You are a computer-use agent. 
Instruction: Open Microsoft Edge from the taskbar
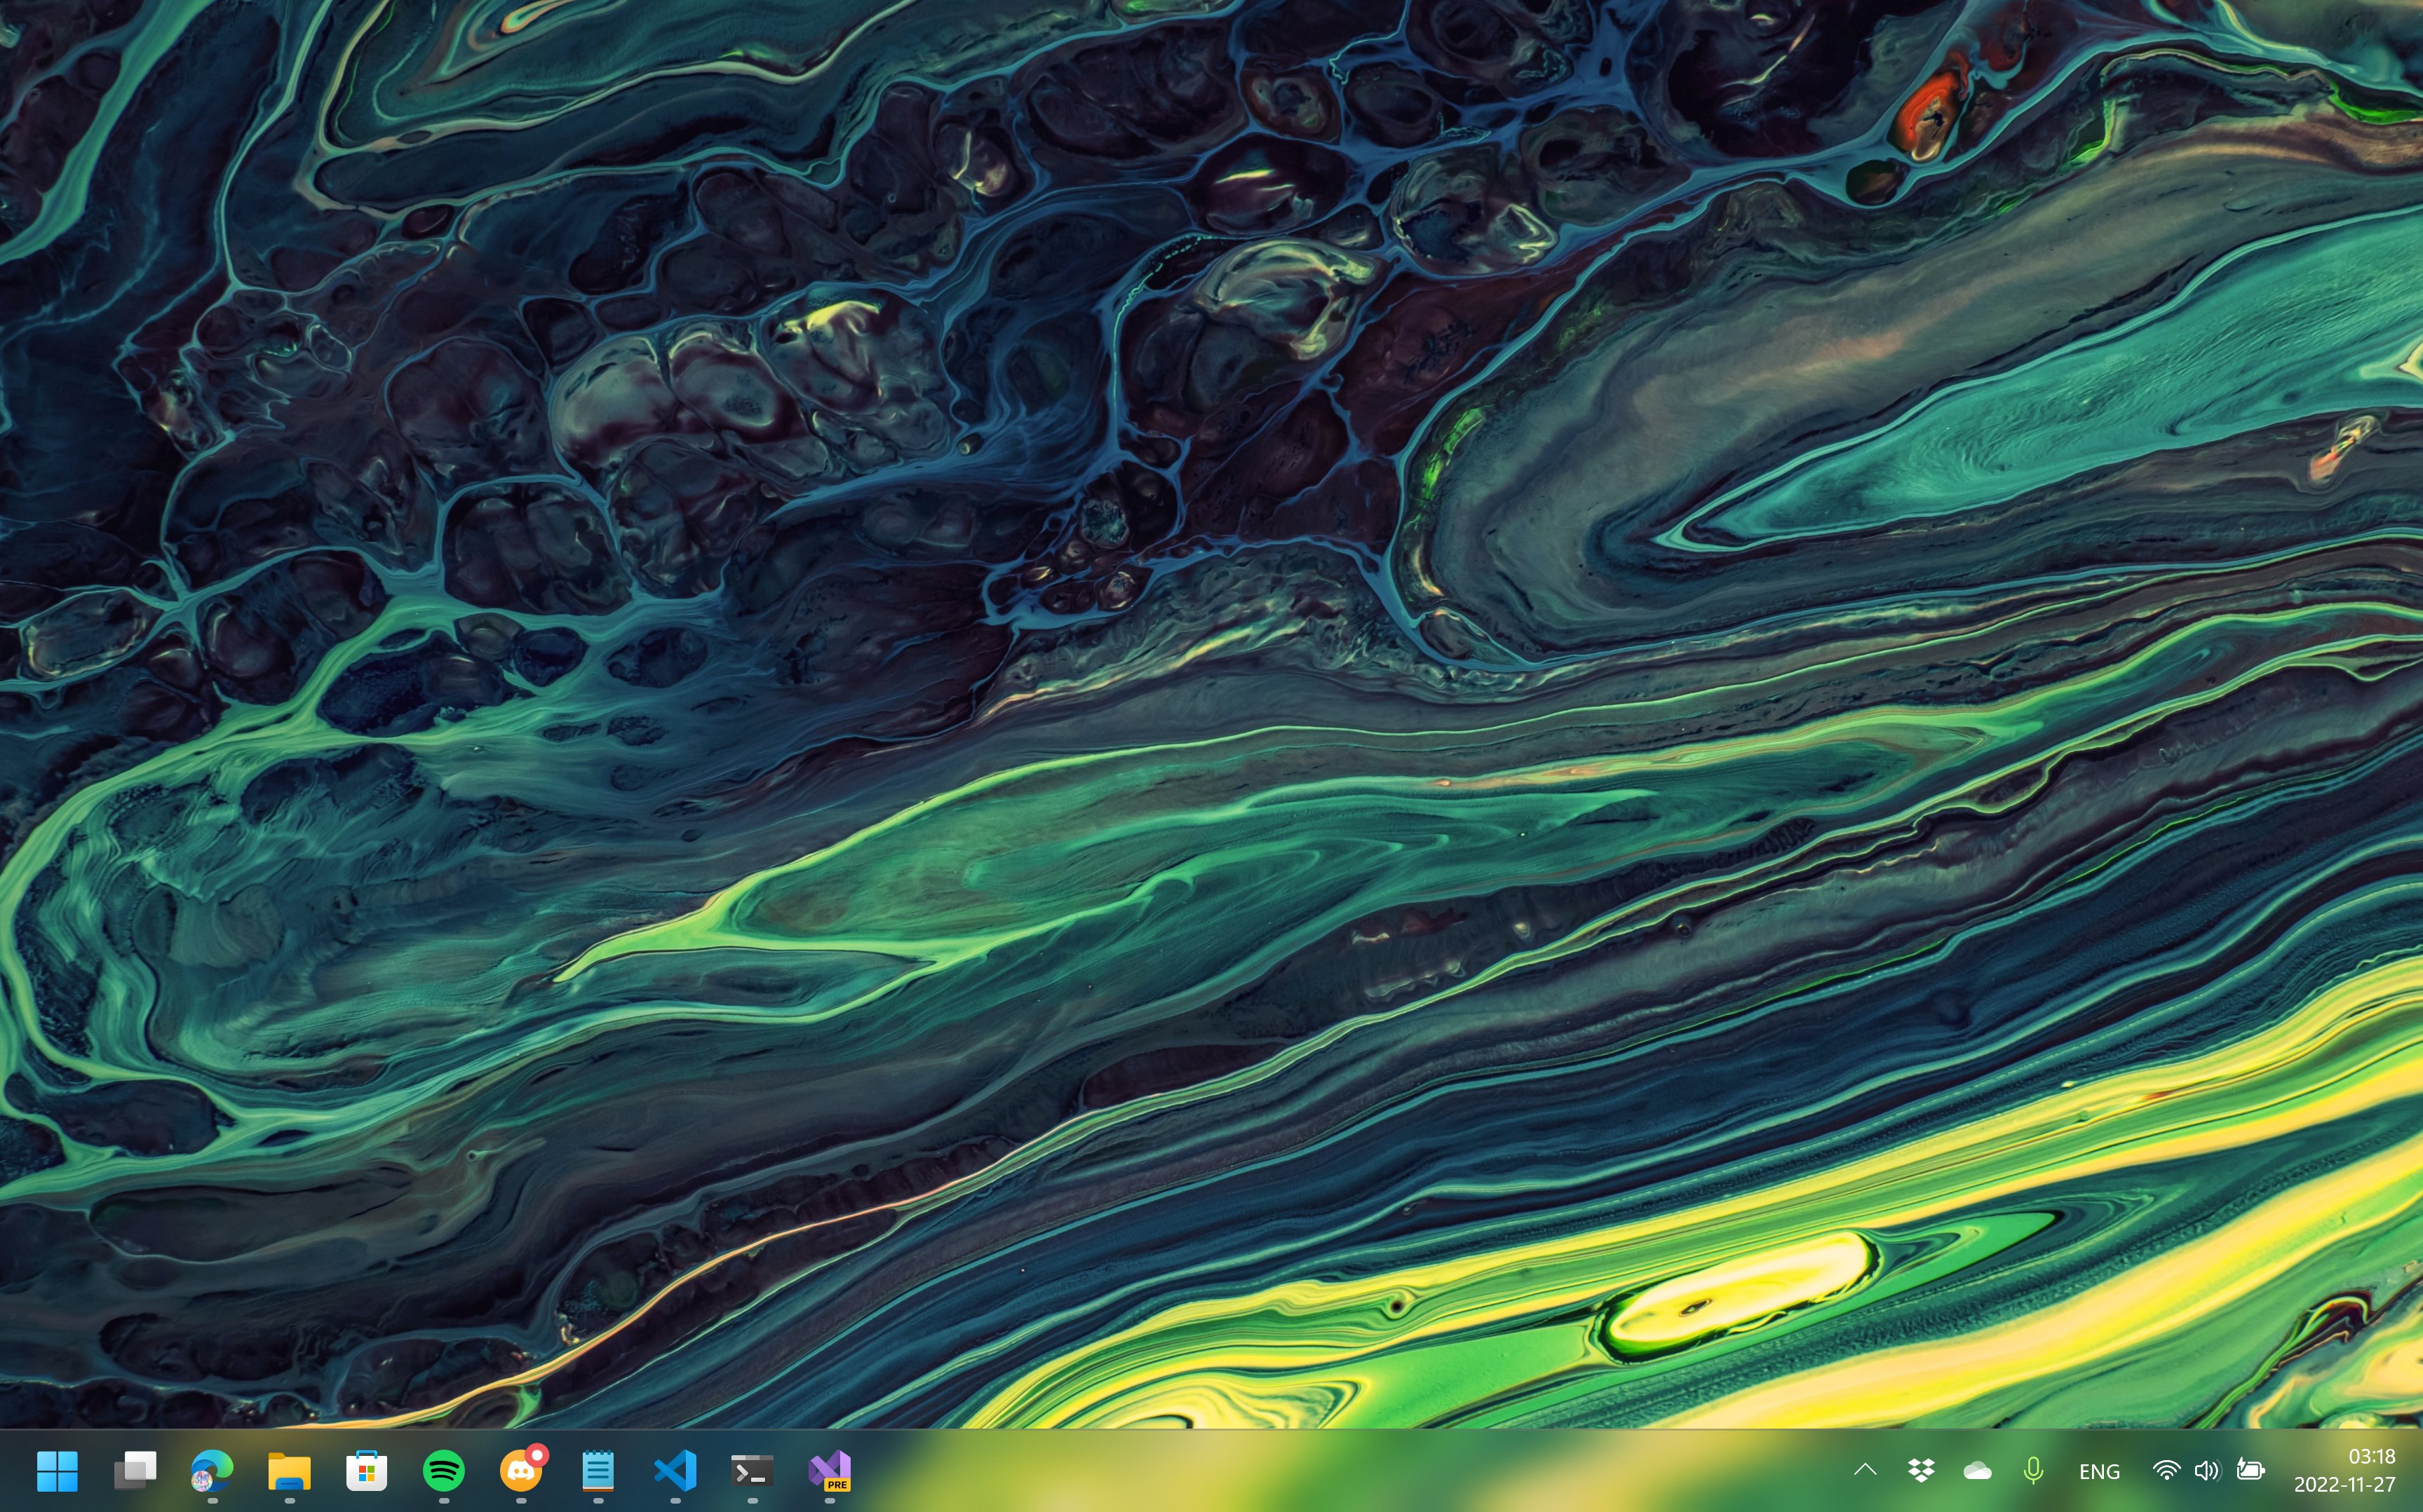click(x=211, y=1470)
